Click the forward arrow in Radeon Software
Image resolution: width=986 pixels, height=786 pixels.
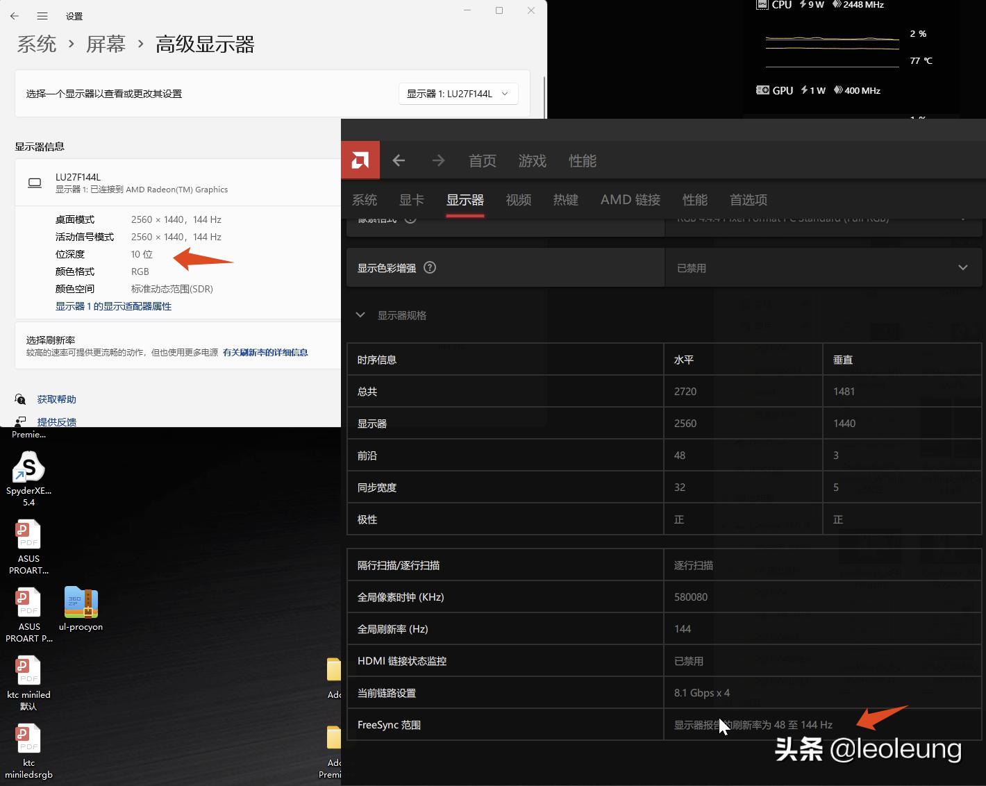point(438,160)
